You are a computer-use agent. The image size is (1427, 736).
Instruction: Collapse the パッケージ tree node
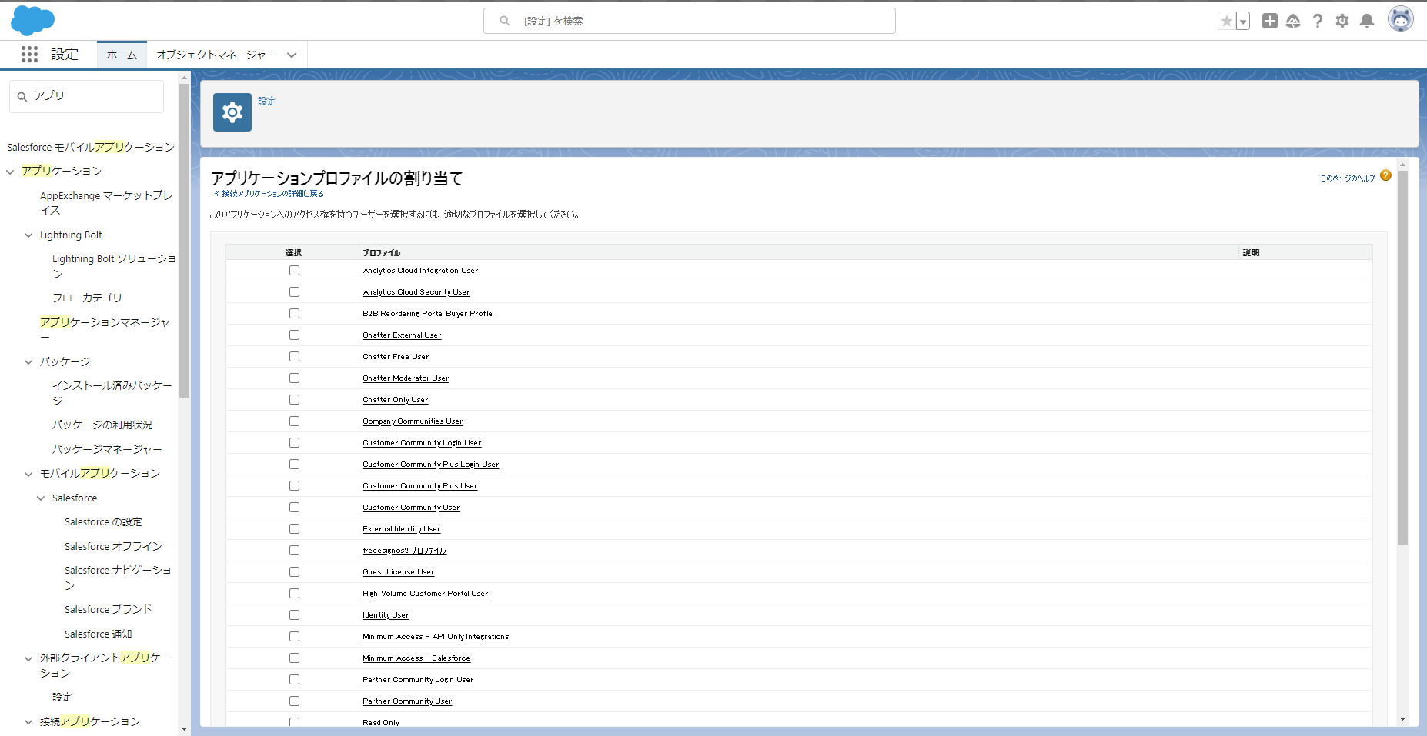[x=28, y=361]
